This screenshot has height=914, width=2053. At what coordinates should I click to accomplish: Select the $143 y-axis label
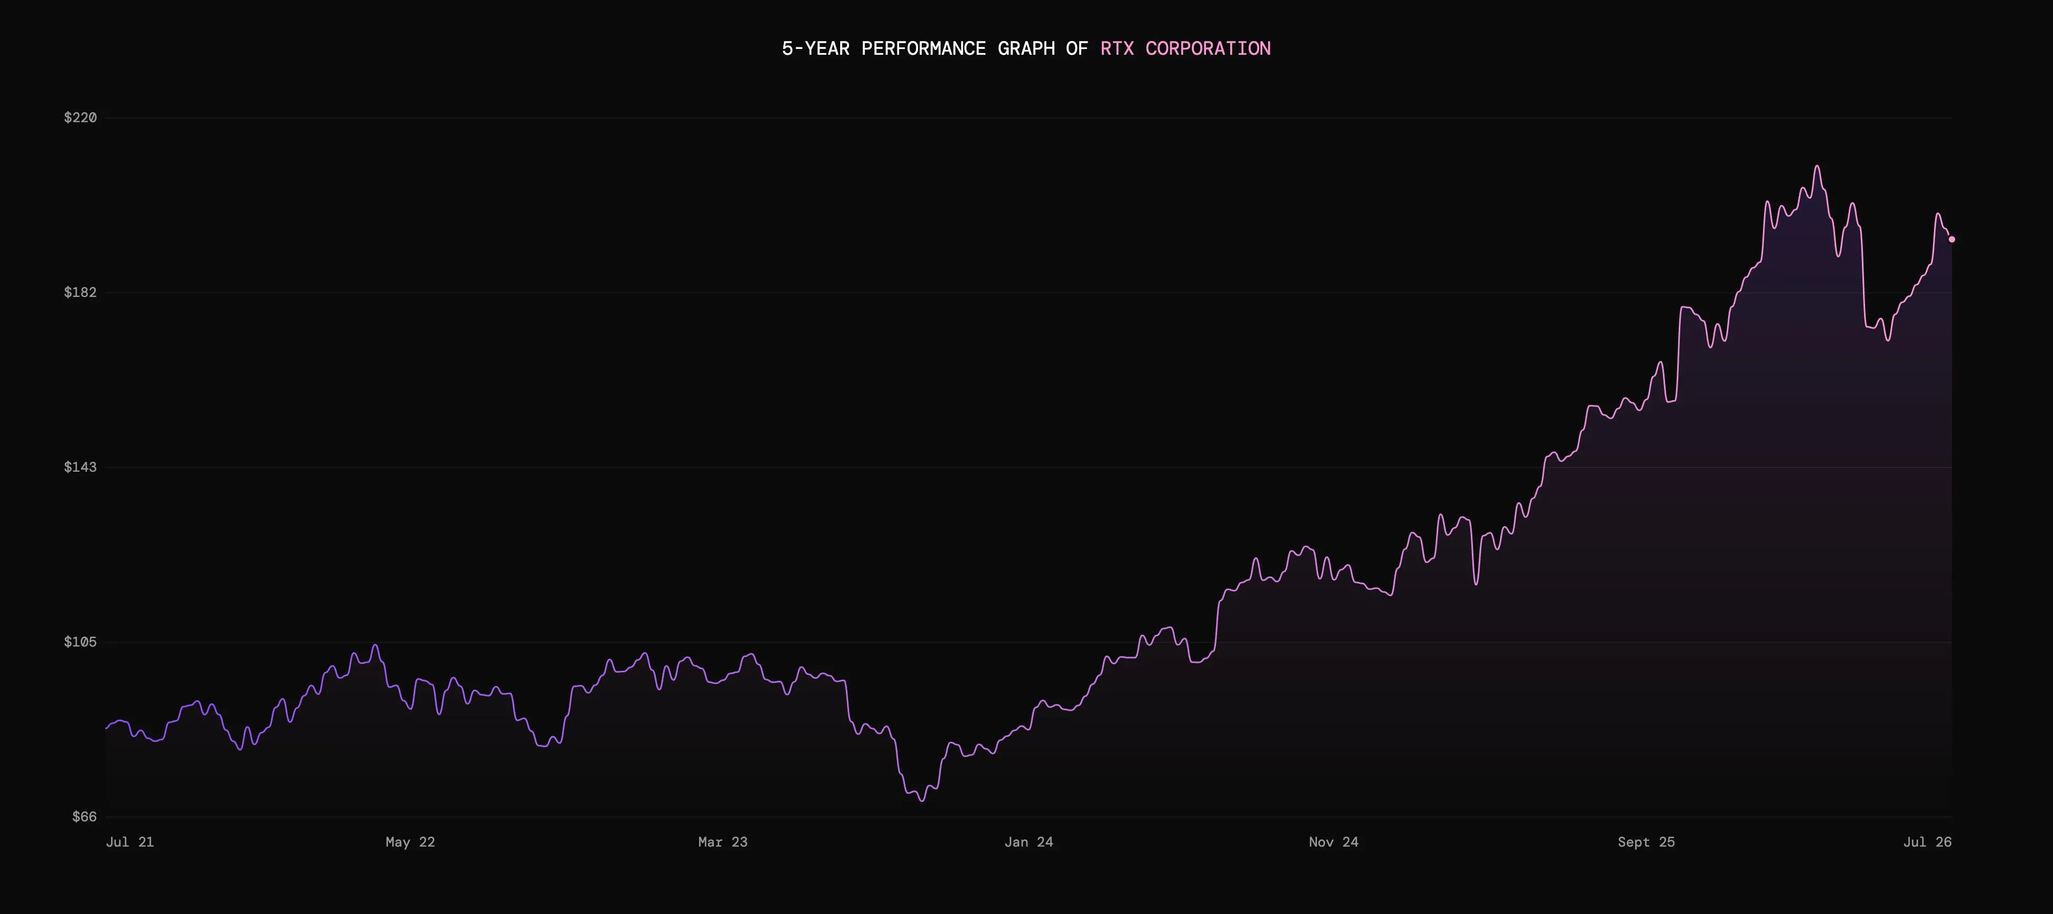click(81, 467)
